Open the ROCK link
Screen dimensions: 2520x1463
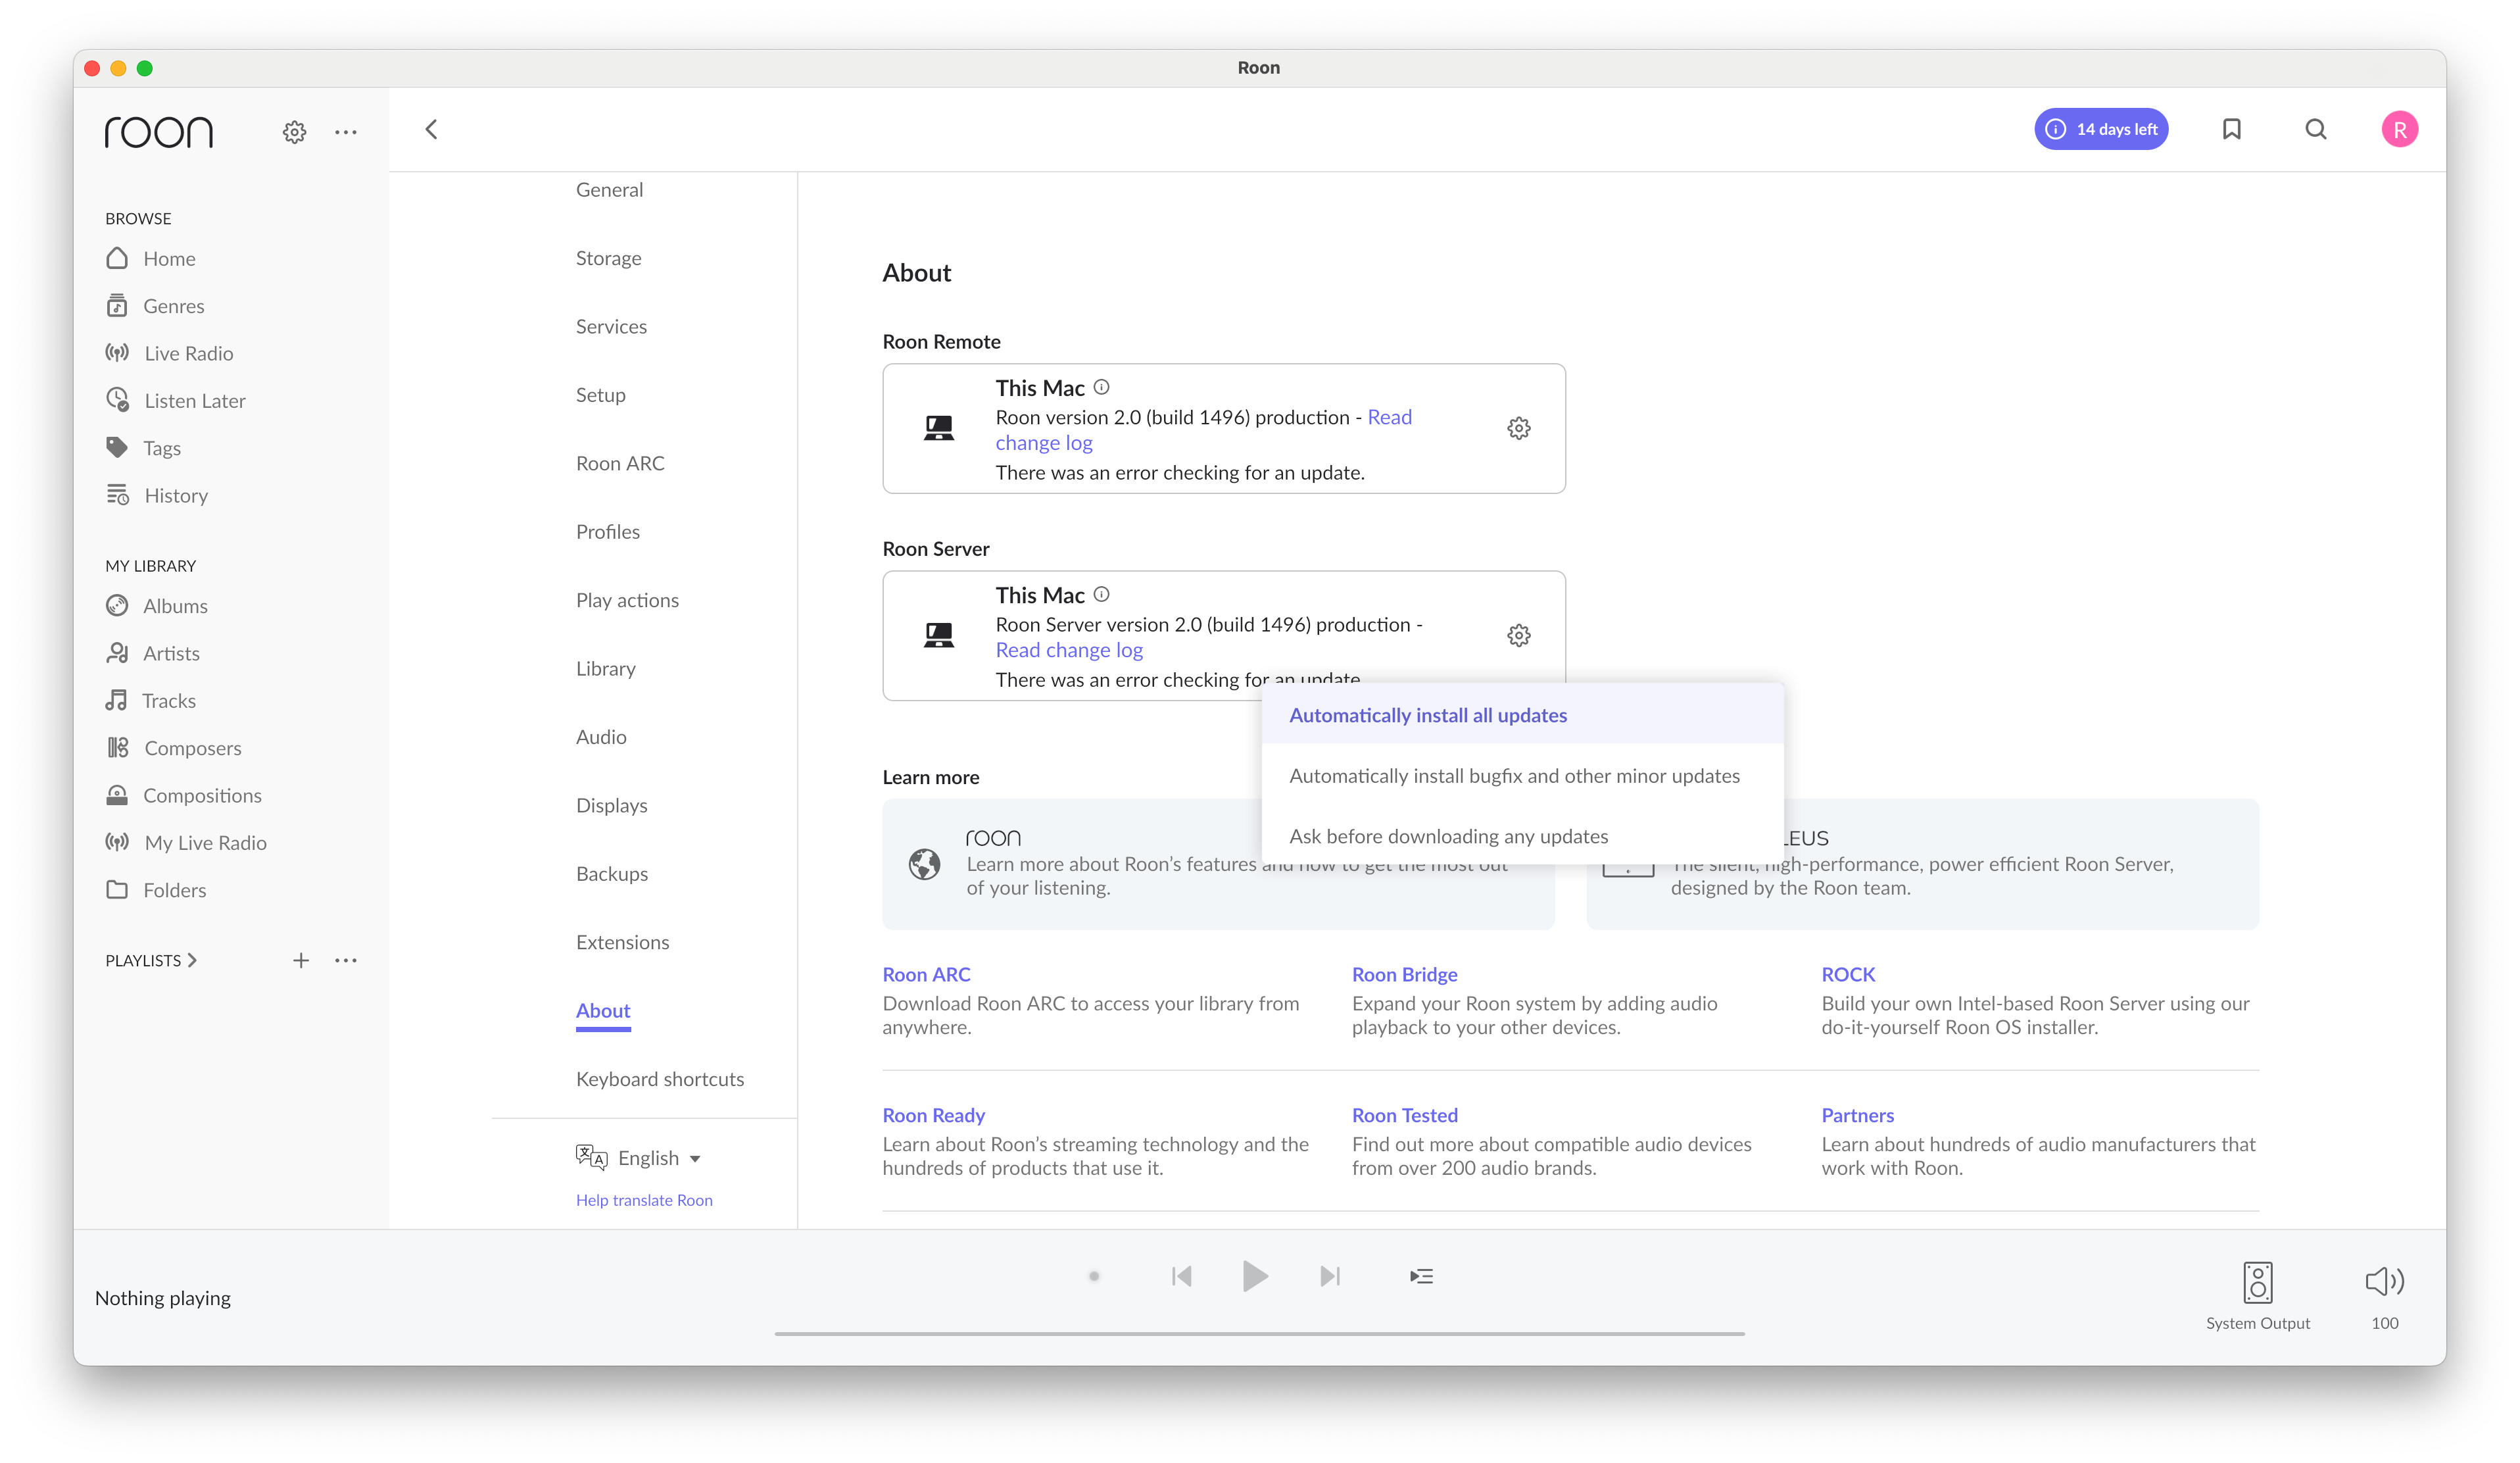tap(1847, 974)
